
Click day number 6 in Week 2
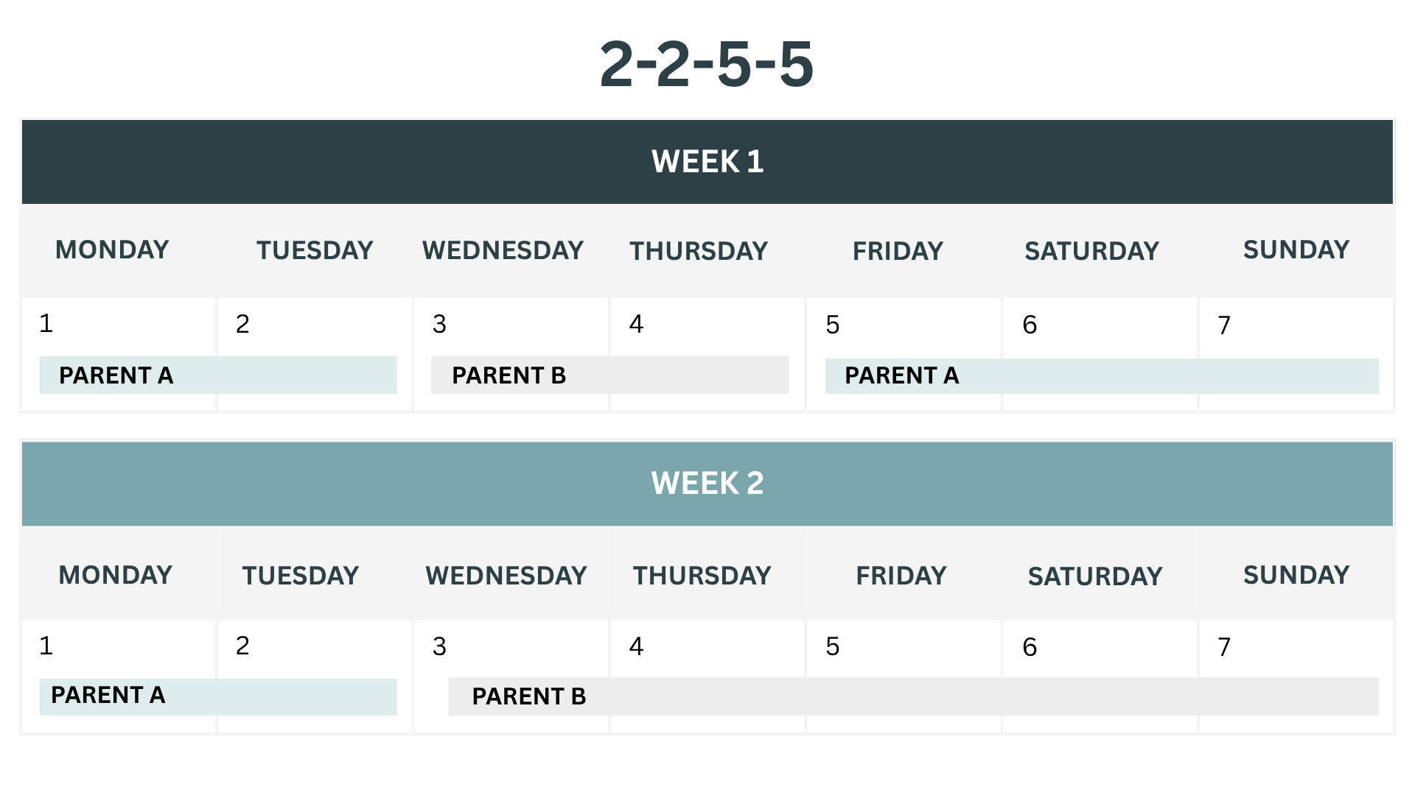pos(1030,647)
